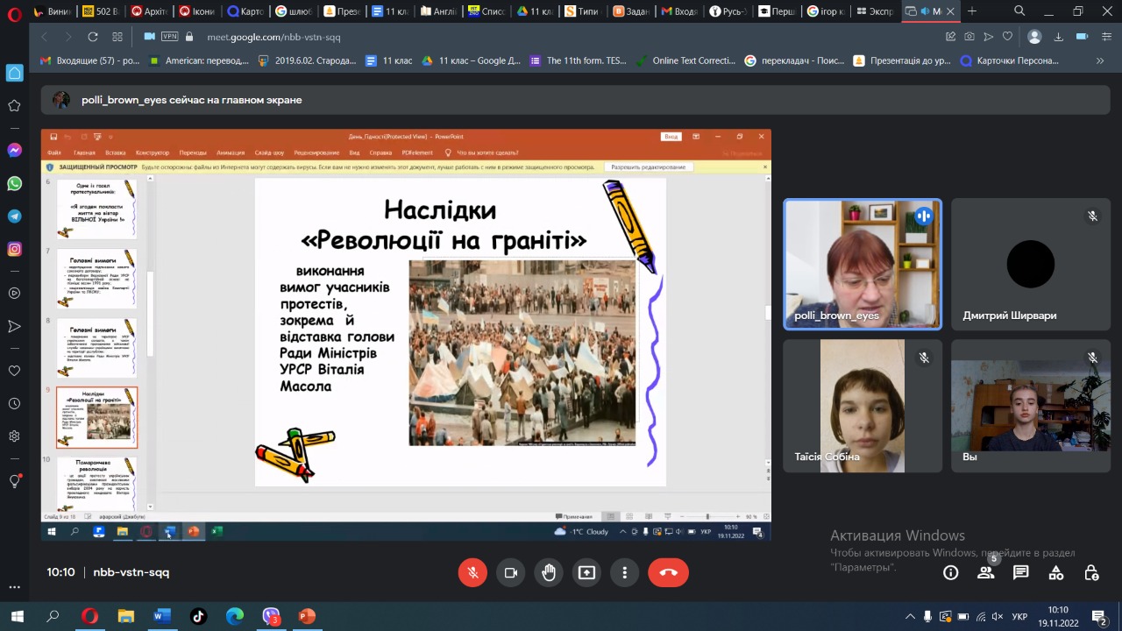Click the address bar with meet.google.com URL

(x=273, y=37)
